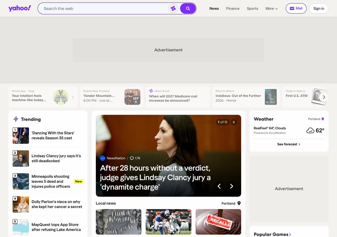Advance to the next slideshow story

[232, 186]
